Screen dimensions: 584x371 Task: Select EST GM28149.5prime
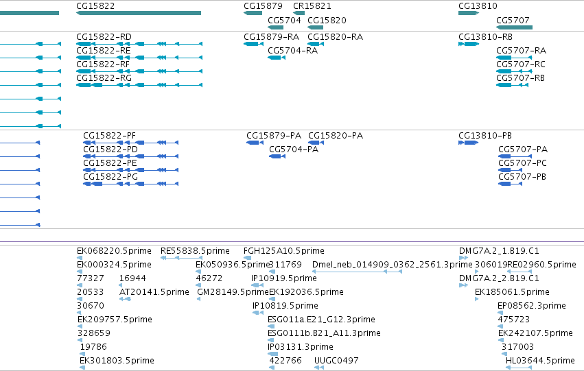pos(198,299)
